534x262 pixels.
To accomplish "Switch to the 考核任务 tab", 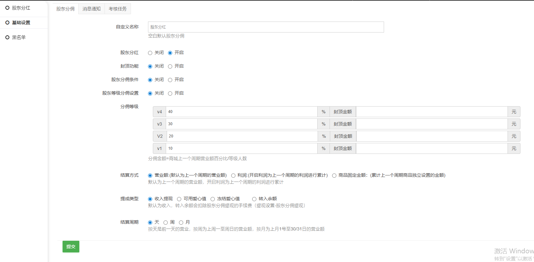I will (x=118, y=9).
